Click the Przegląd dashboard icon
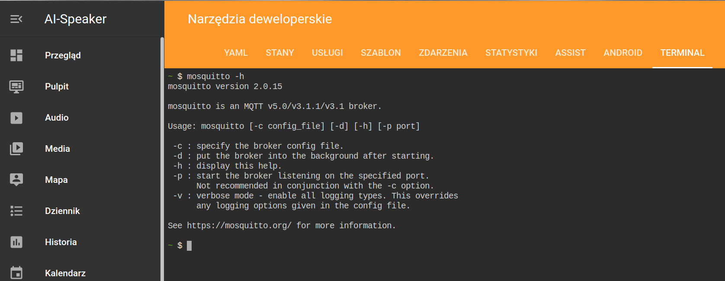The height and width of the screenshot is (281, 725). (x=16, y=55)
